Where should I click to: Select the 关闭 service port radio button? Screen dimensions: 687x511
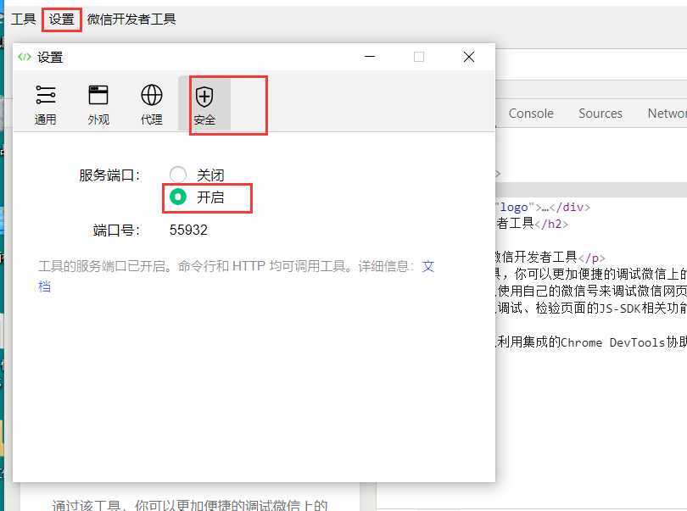[x=178, y=175]
